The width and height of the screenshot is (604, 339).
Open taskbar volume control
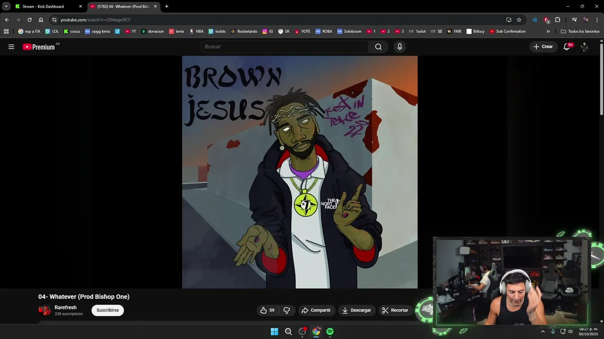pyautogui.click(x=570, y=331)
